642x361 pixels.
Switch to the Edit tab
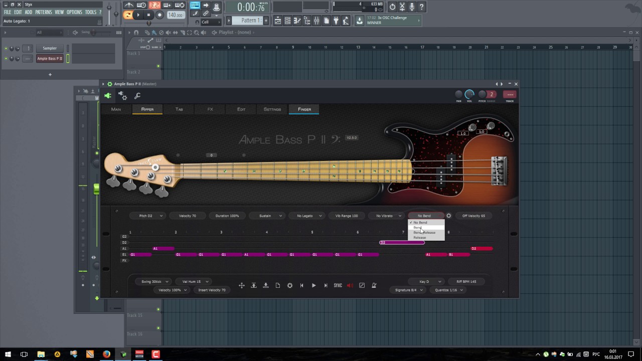(x=241, y=109)
